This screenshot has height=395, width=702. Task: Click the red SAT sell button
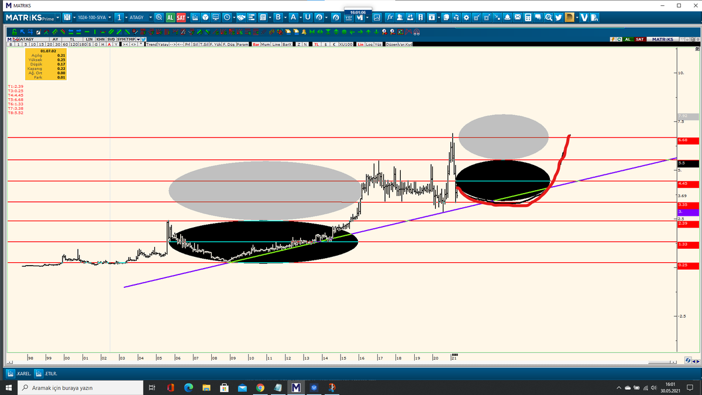[181, 17]
